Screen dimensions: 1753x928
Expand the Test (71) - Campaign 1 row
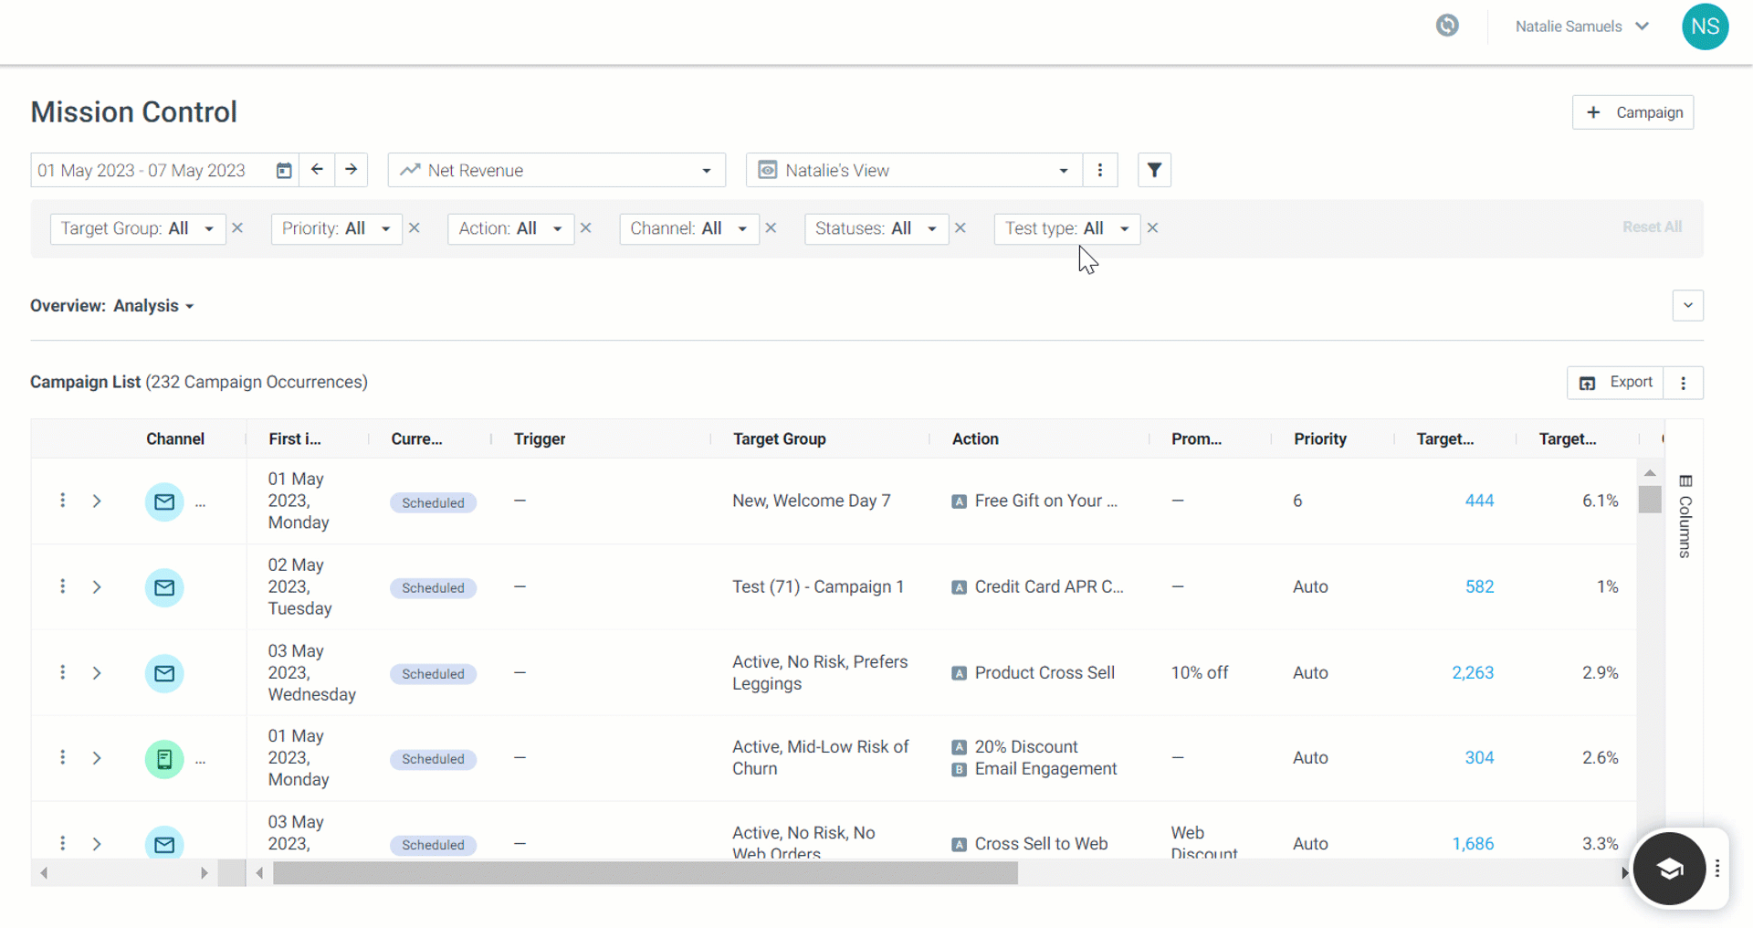point(97,587)
